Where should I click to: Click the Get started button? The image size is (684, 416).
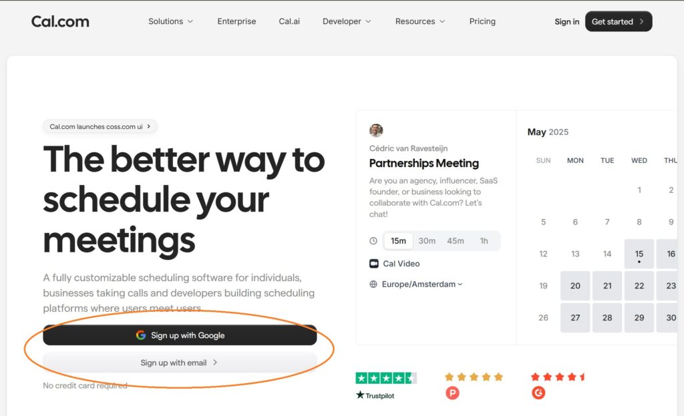618,21
